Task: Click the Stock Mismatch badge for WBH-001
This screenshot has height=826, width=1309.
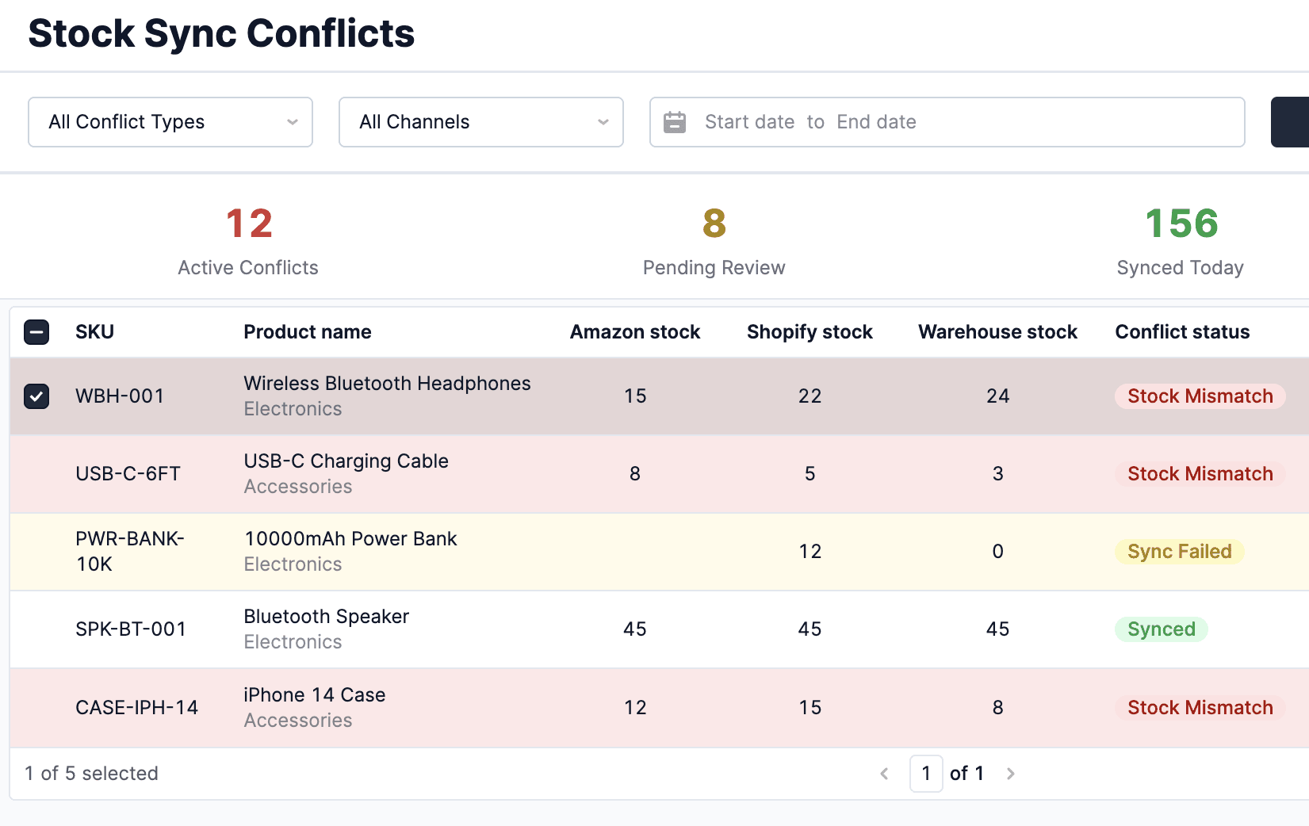Action: (1199, 396)
